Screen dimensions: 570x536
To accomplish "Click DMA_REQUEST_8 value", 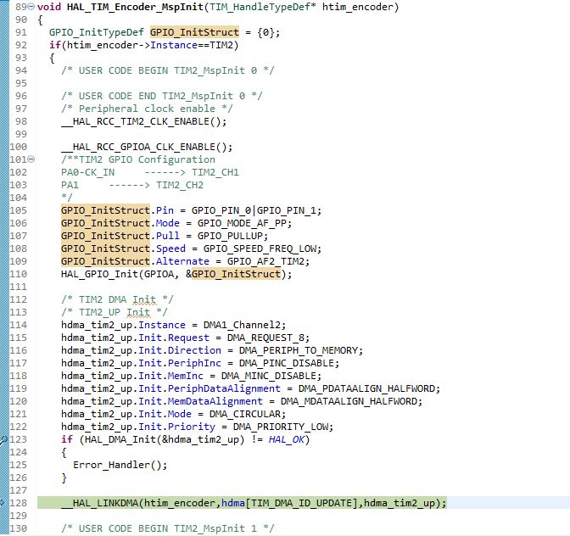I will [x=265, y=338].
